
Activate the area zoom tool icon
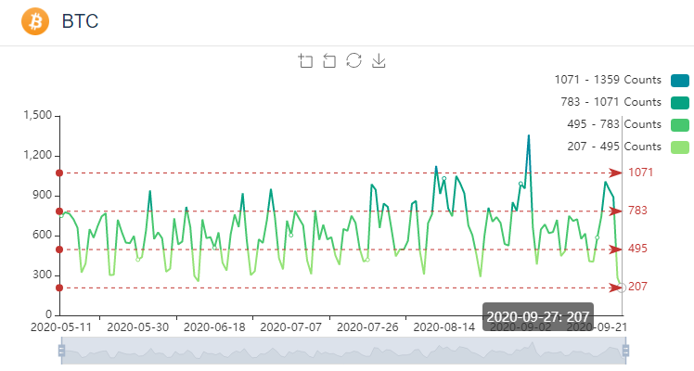(x=305, y=60)
